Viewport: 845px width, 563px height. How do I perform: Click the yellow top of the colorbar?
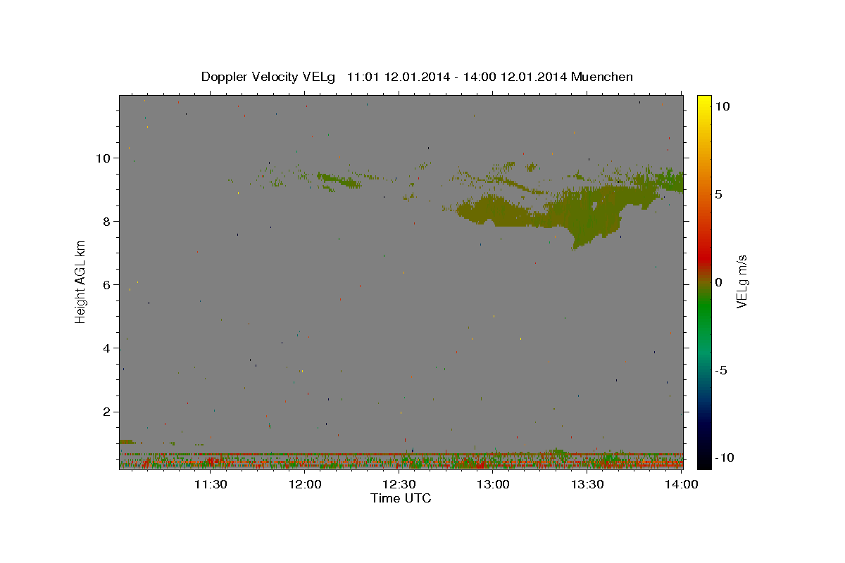[703, 100]
